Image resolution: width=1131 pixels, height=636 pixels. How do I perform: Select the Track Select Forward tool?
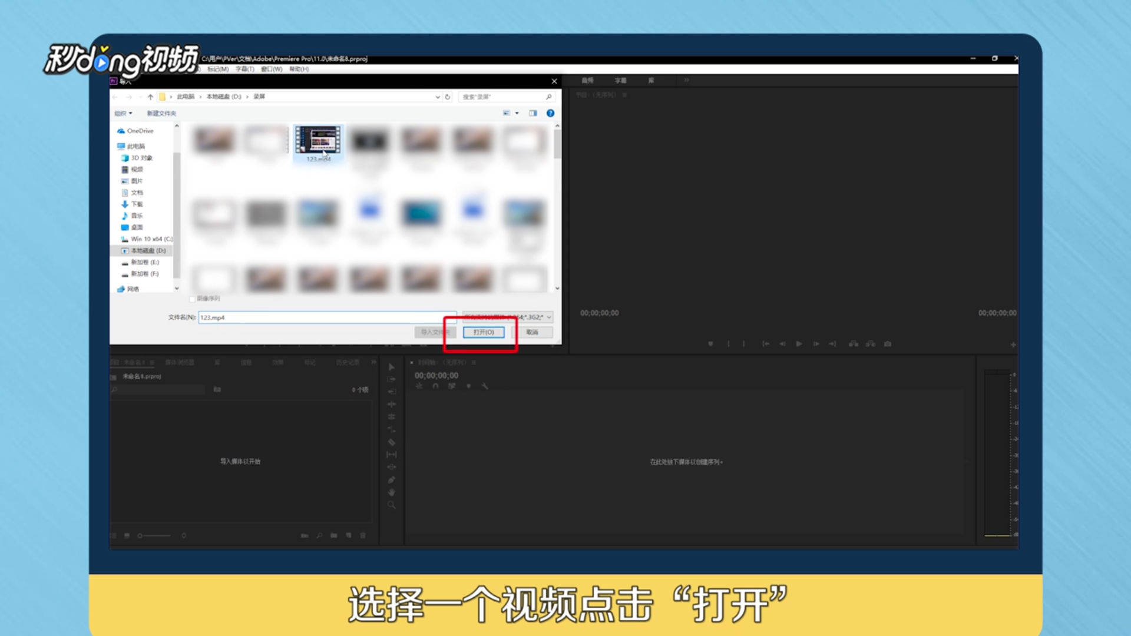[x=392, y=379]
